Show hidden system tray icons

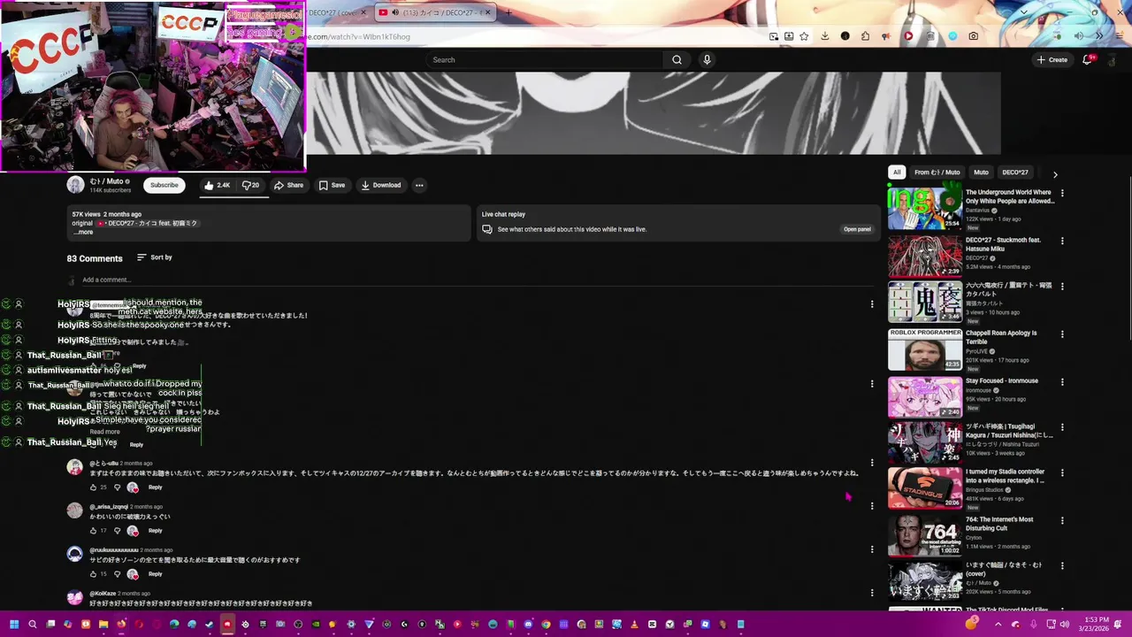click(x=998, y=625)
